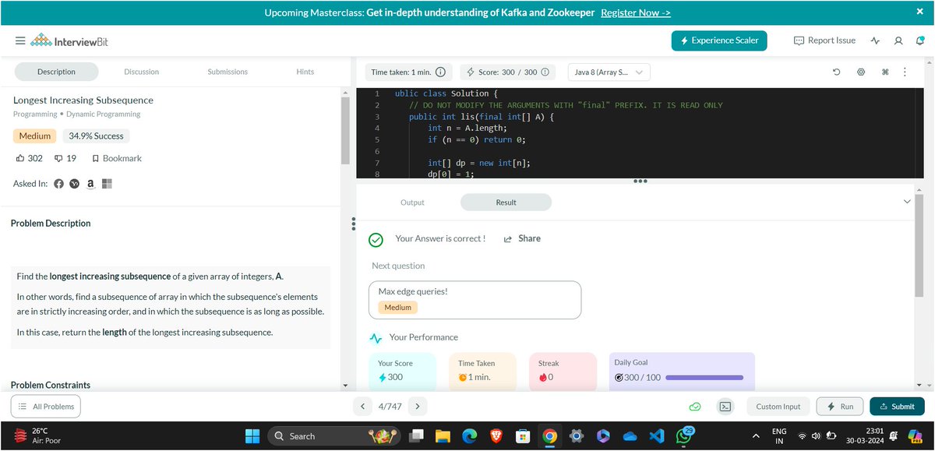The height and width of the screenshot is (451, 935).
Task: Open the Max edge queries! next question card
Action: (475, 300)
